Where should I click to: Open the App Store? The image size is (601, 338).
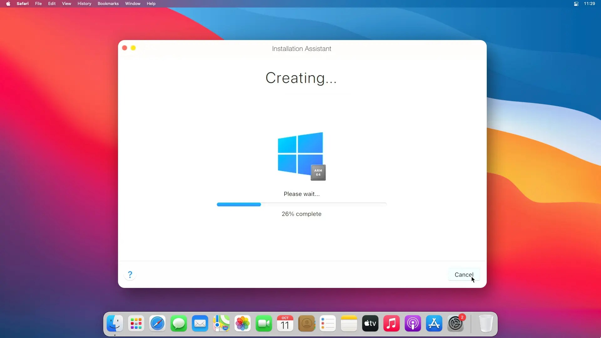(434, 323)
